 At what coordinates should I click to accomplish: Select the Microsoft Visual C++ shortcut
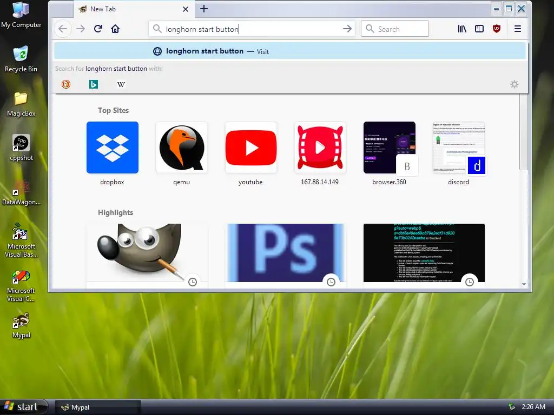[x=21, y=286]
